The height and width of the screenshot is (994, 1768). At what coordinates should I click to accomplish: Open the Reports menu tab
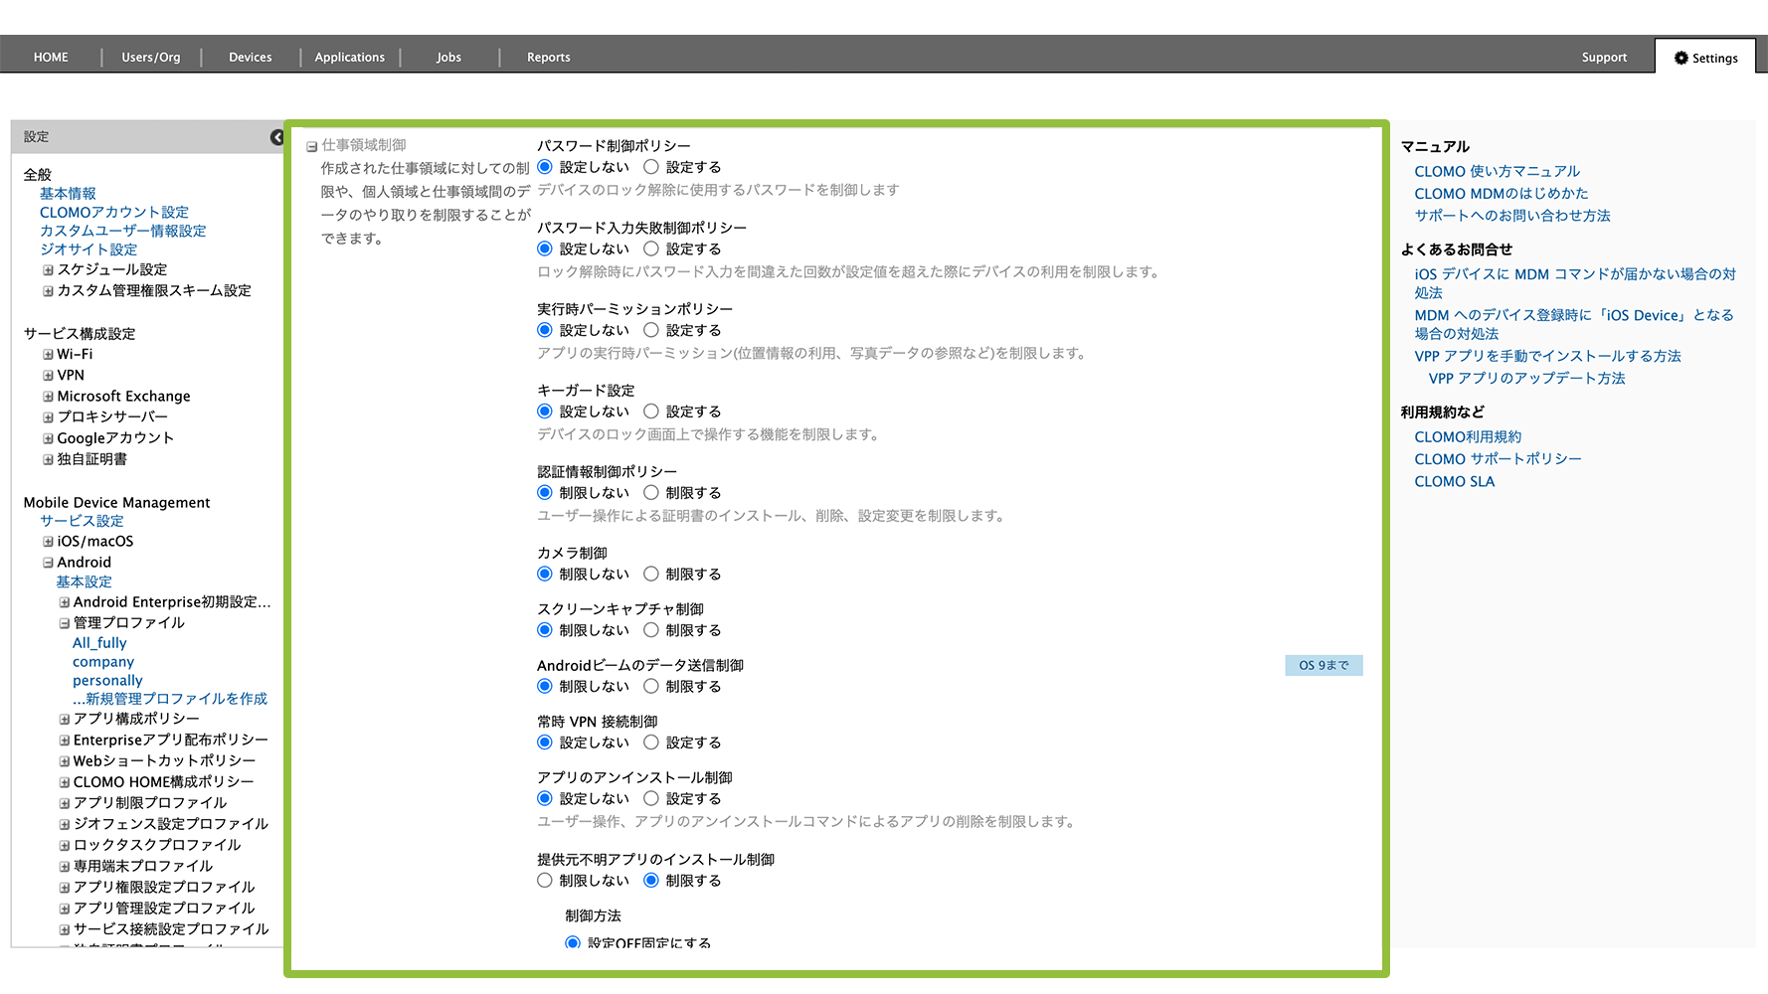548,58
